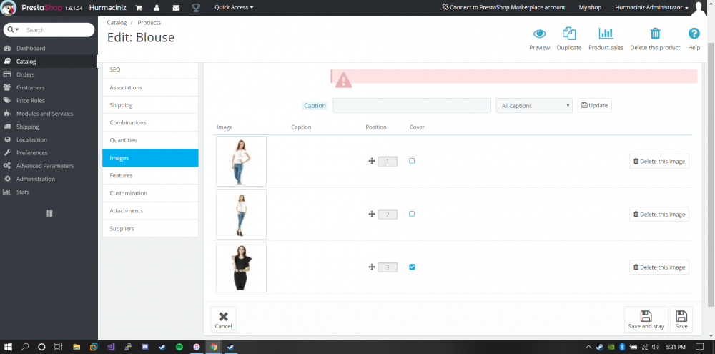Delete the third image
Image resolution: width=715 pixels, height=354 pixels.
659,267
